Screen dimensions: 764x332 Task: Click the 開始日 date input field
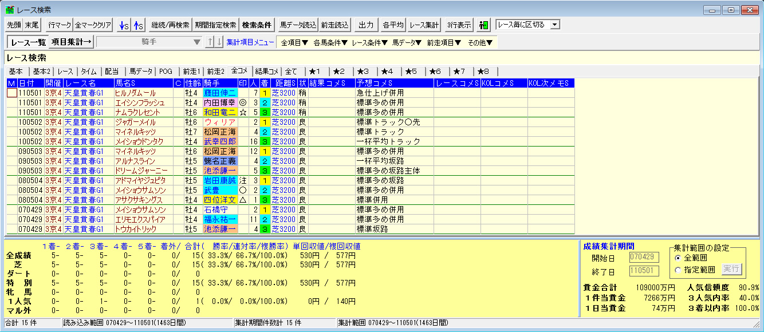click(x=644, y=258)
